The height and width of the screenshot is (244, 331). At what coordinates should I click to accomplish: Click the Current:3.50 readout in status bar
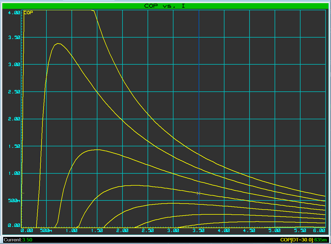[18, 240]
